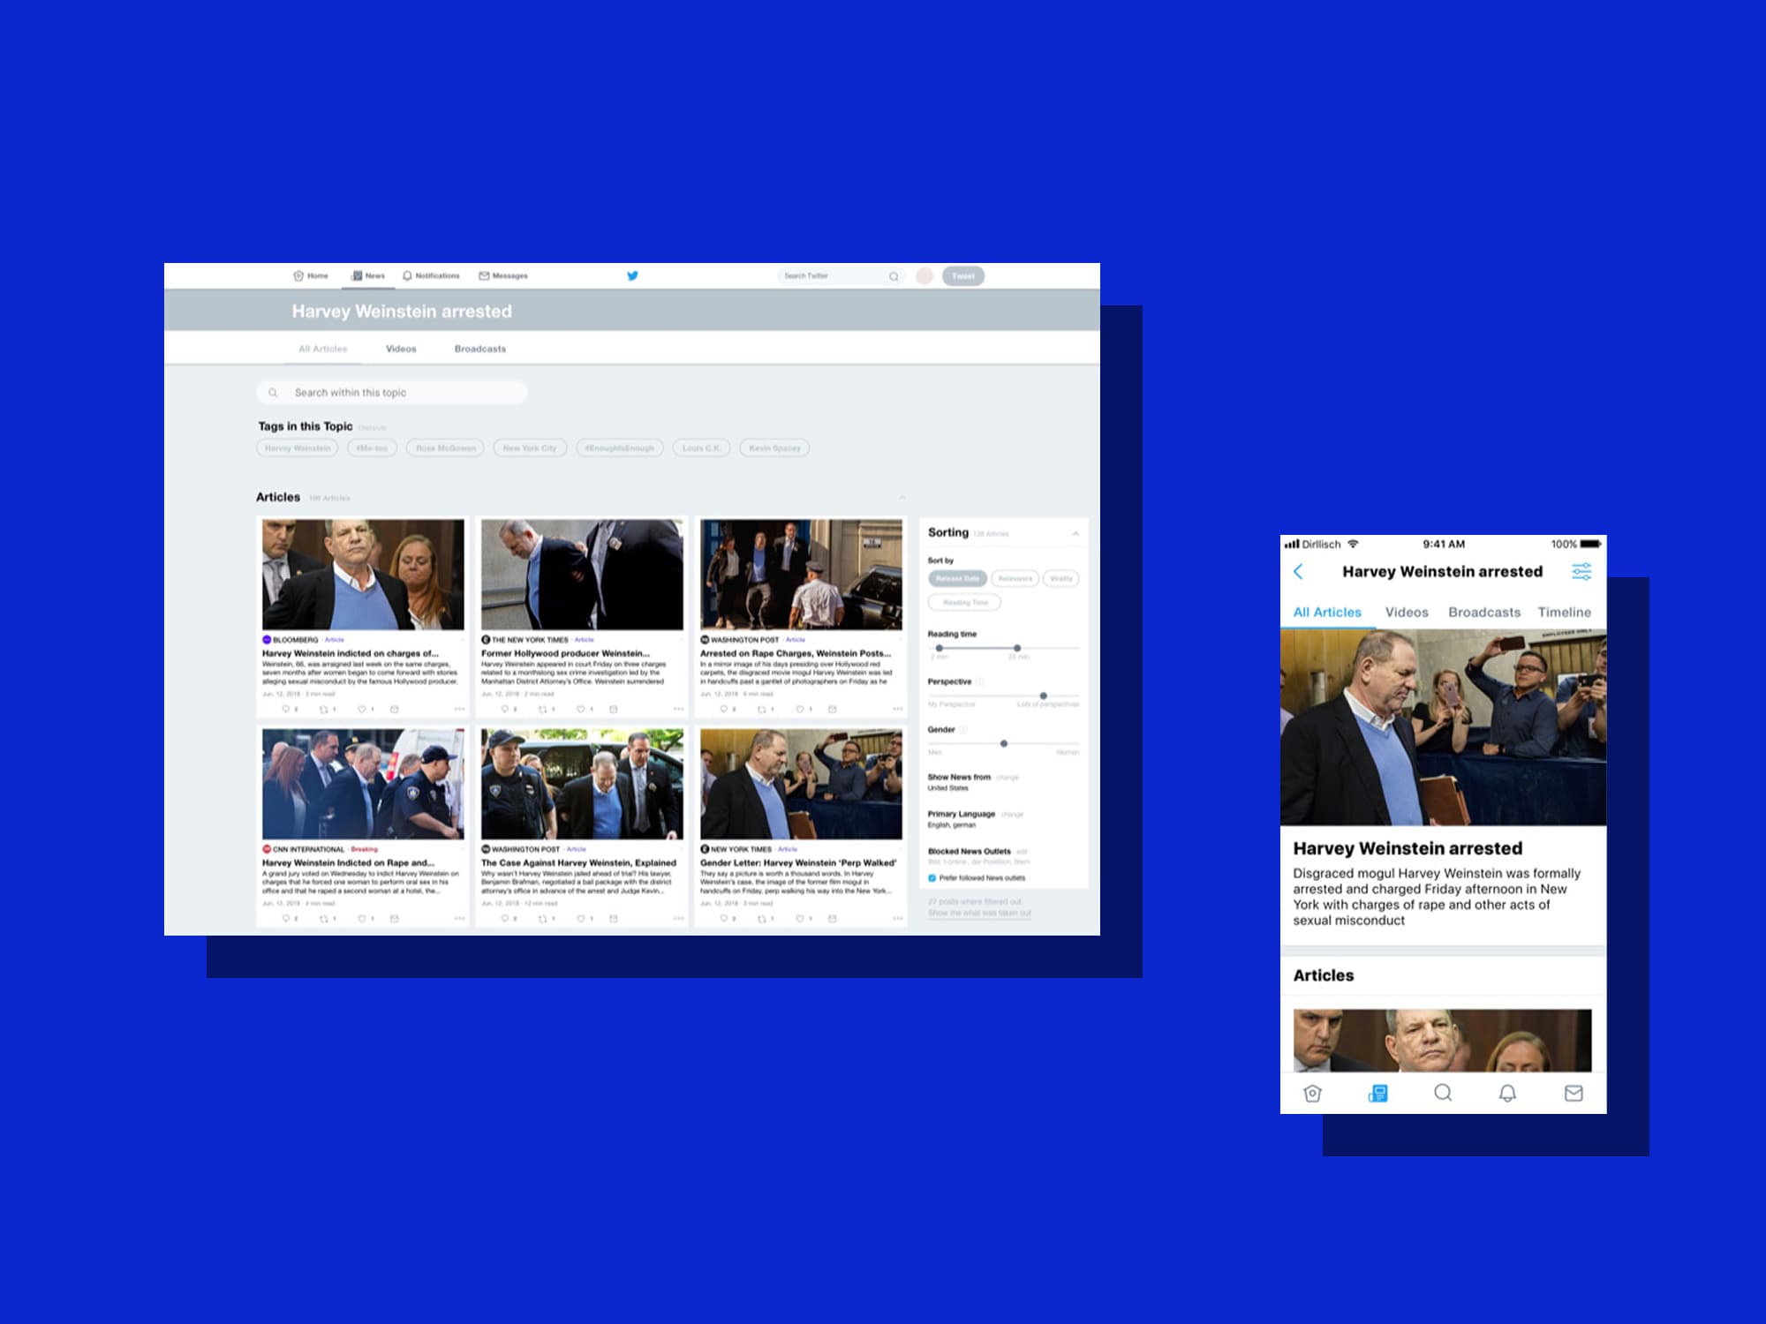Click the 'Search Twitter' input field
Screen dimensions: 1766x1324
[x=841, y=276]
